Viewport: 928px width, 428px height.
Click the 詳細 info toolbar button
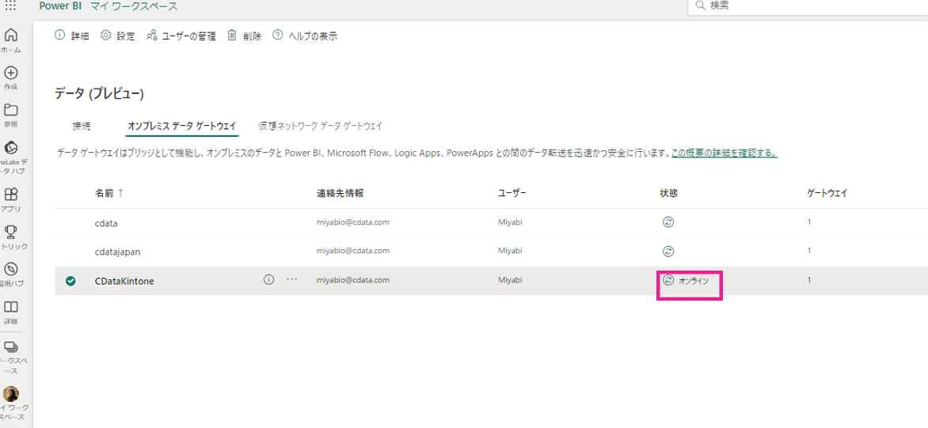(x=71, y=36)
